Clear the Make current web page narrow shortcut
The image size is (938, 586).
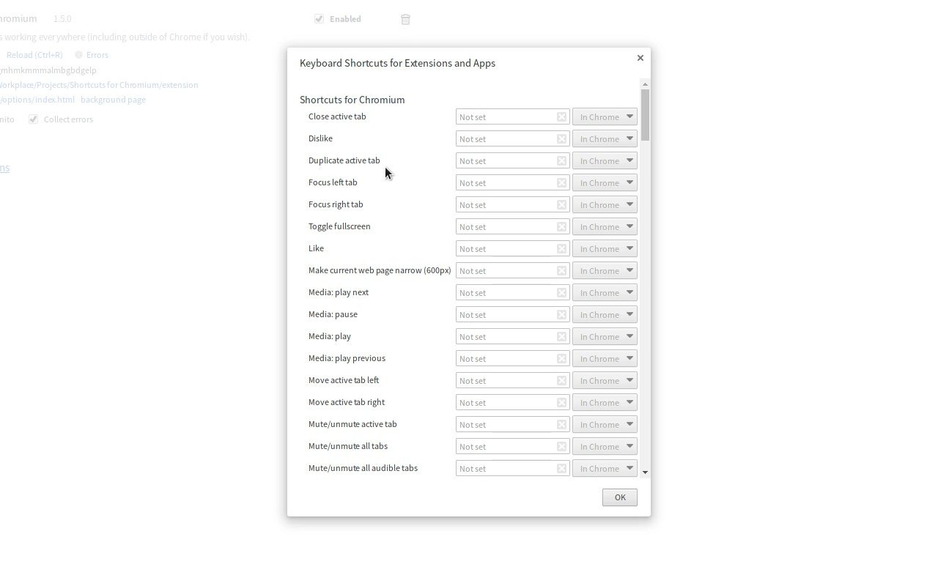pyautogui.click(x=561, y=271)
